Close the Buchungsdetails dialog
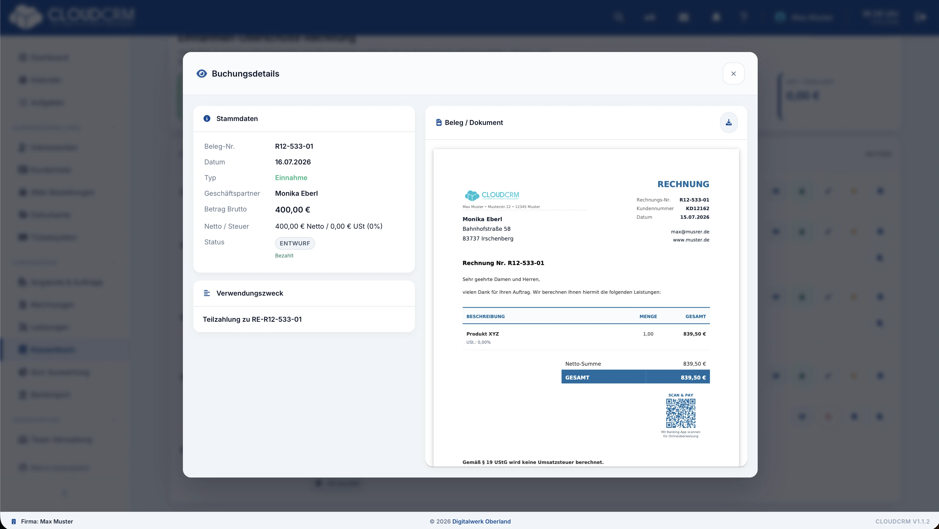Viewport: 939px width, 529px height. click(733, 74)
